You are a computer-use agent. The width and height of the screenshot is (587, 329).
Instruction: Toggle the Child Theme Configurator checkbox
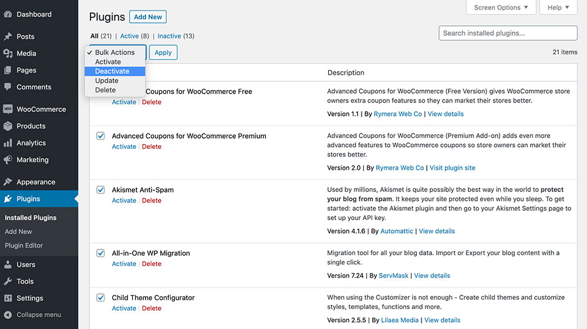[100, 297]
